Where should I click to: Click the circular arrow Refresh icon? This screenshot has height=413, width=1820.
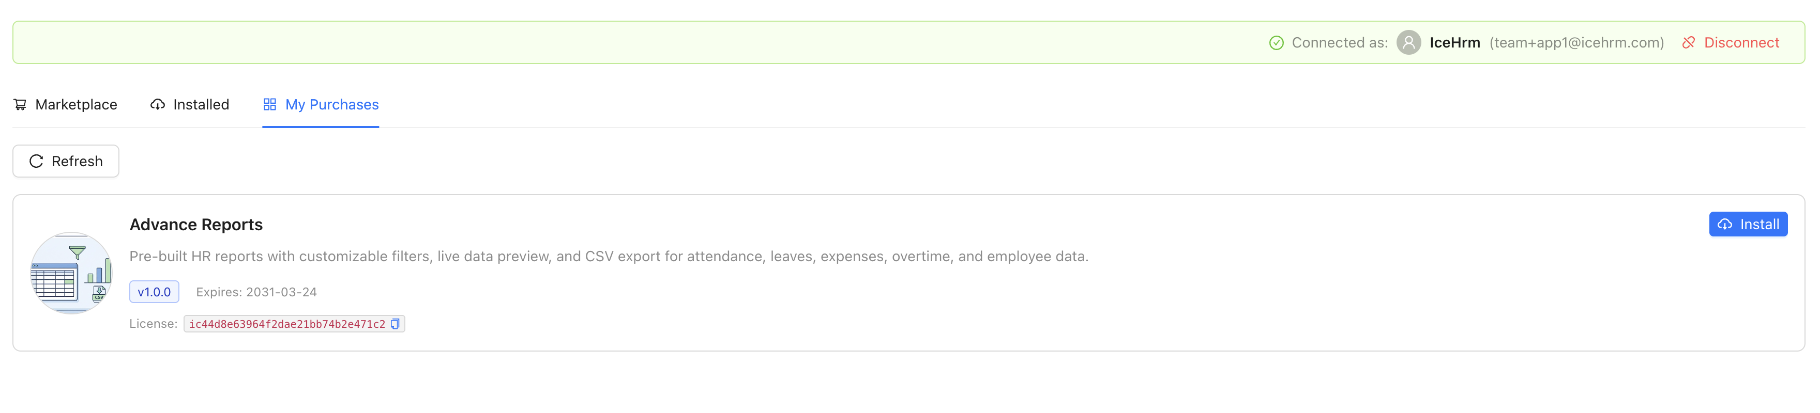click(36, 162)
